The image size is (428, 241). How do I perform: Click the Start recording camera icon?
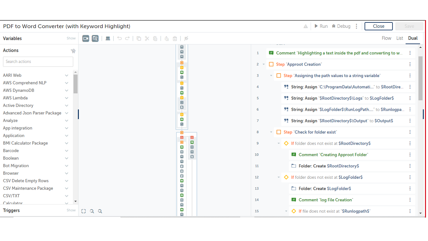tap(86, 38)
